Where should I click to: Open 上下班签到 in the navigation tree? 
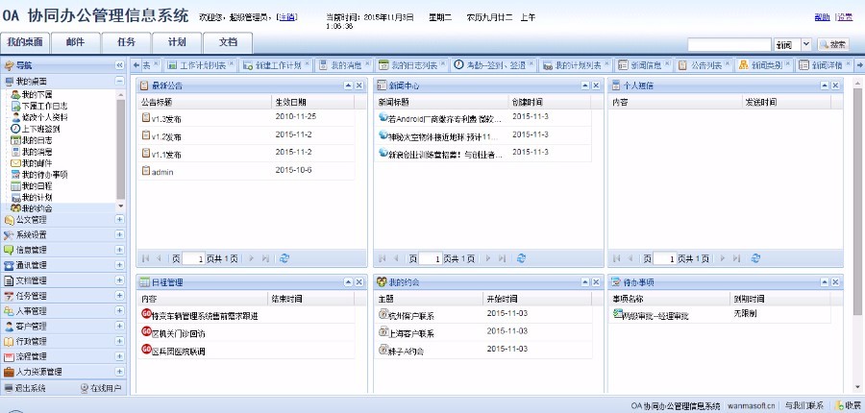[x=39, y=128]
